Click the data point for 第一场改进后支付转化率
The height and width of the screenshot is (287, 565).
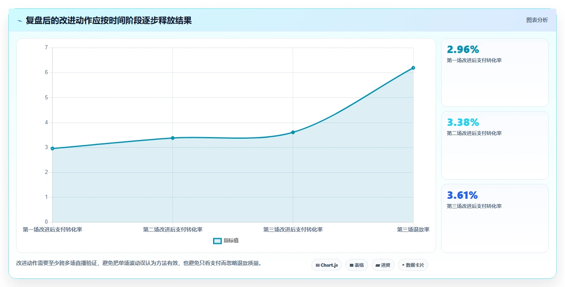click(x=52, y=148)
